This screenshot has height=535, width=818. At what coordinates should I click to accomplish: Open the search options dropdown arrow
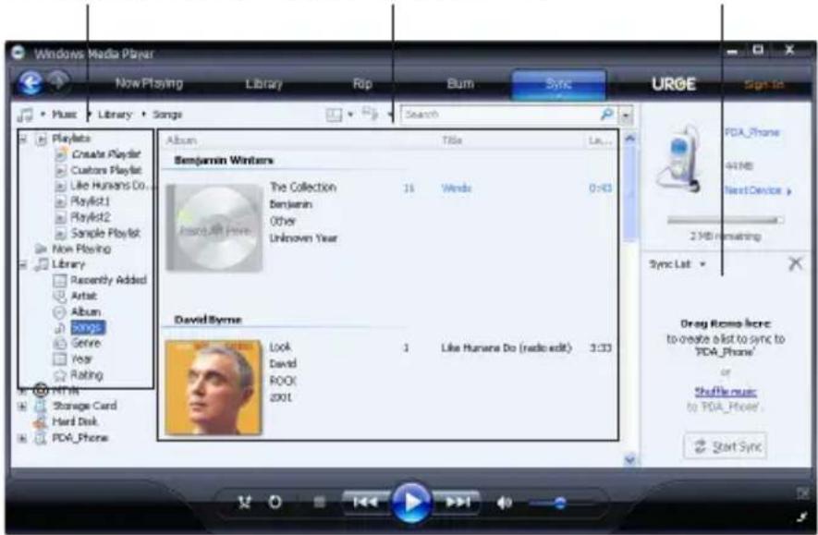(x=627, y=115)
